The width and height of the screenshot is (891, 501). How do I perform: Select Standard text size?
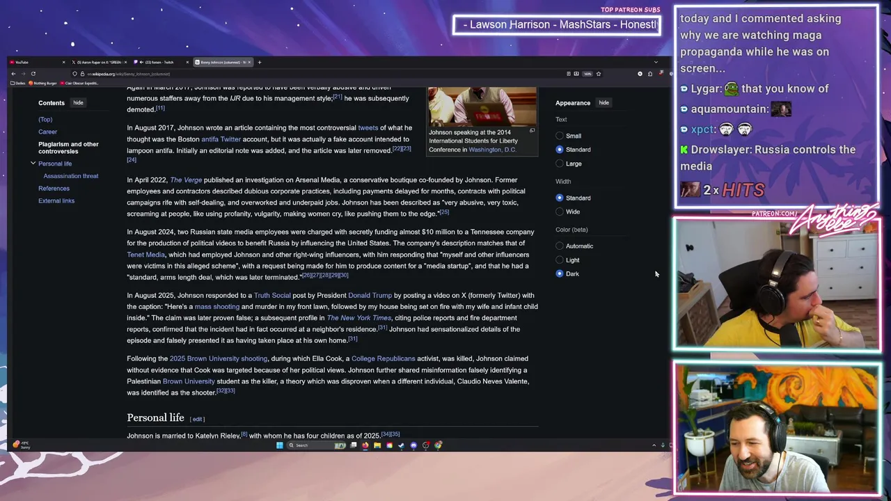tap(560, 150)
